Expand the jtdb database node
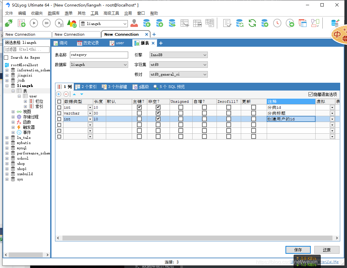Image resolution: width=347 pixels, height=268 pixels. [x=7, y=80]
